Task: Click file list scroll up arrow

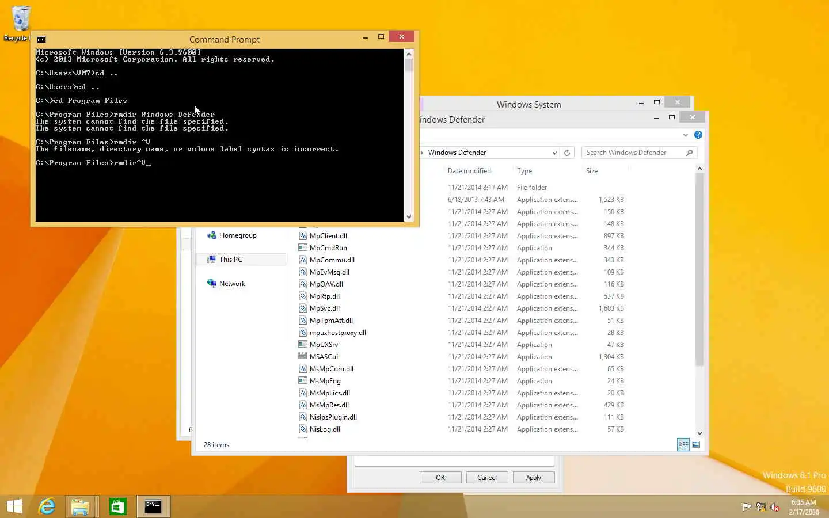Action: [699, 169]
